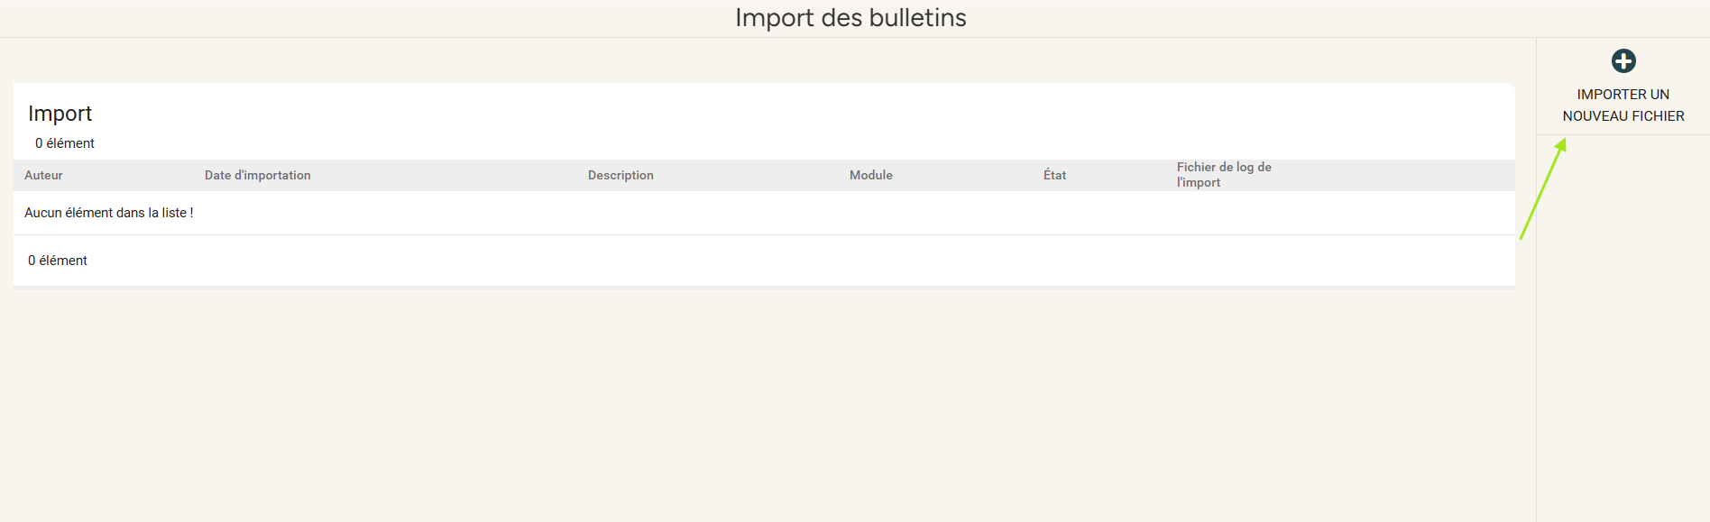
Task: Click the plus circle import icon
Action: (1623, 61)
